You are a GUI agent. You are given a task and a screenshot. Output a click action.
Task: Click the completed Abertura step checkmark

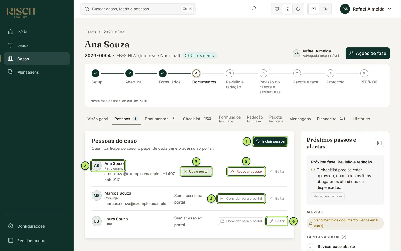129,73
